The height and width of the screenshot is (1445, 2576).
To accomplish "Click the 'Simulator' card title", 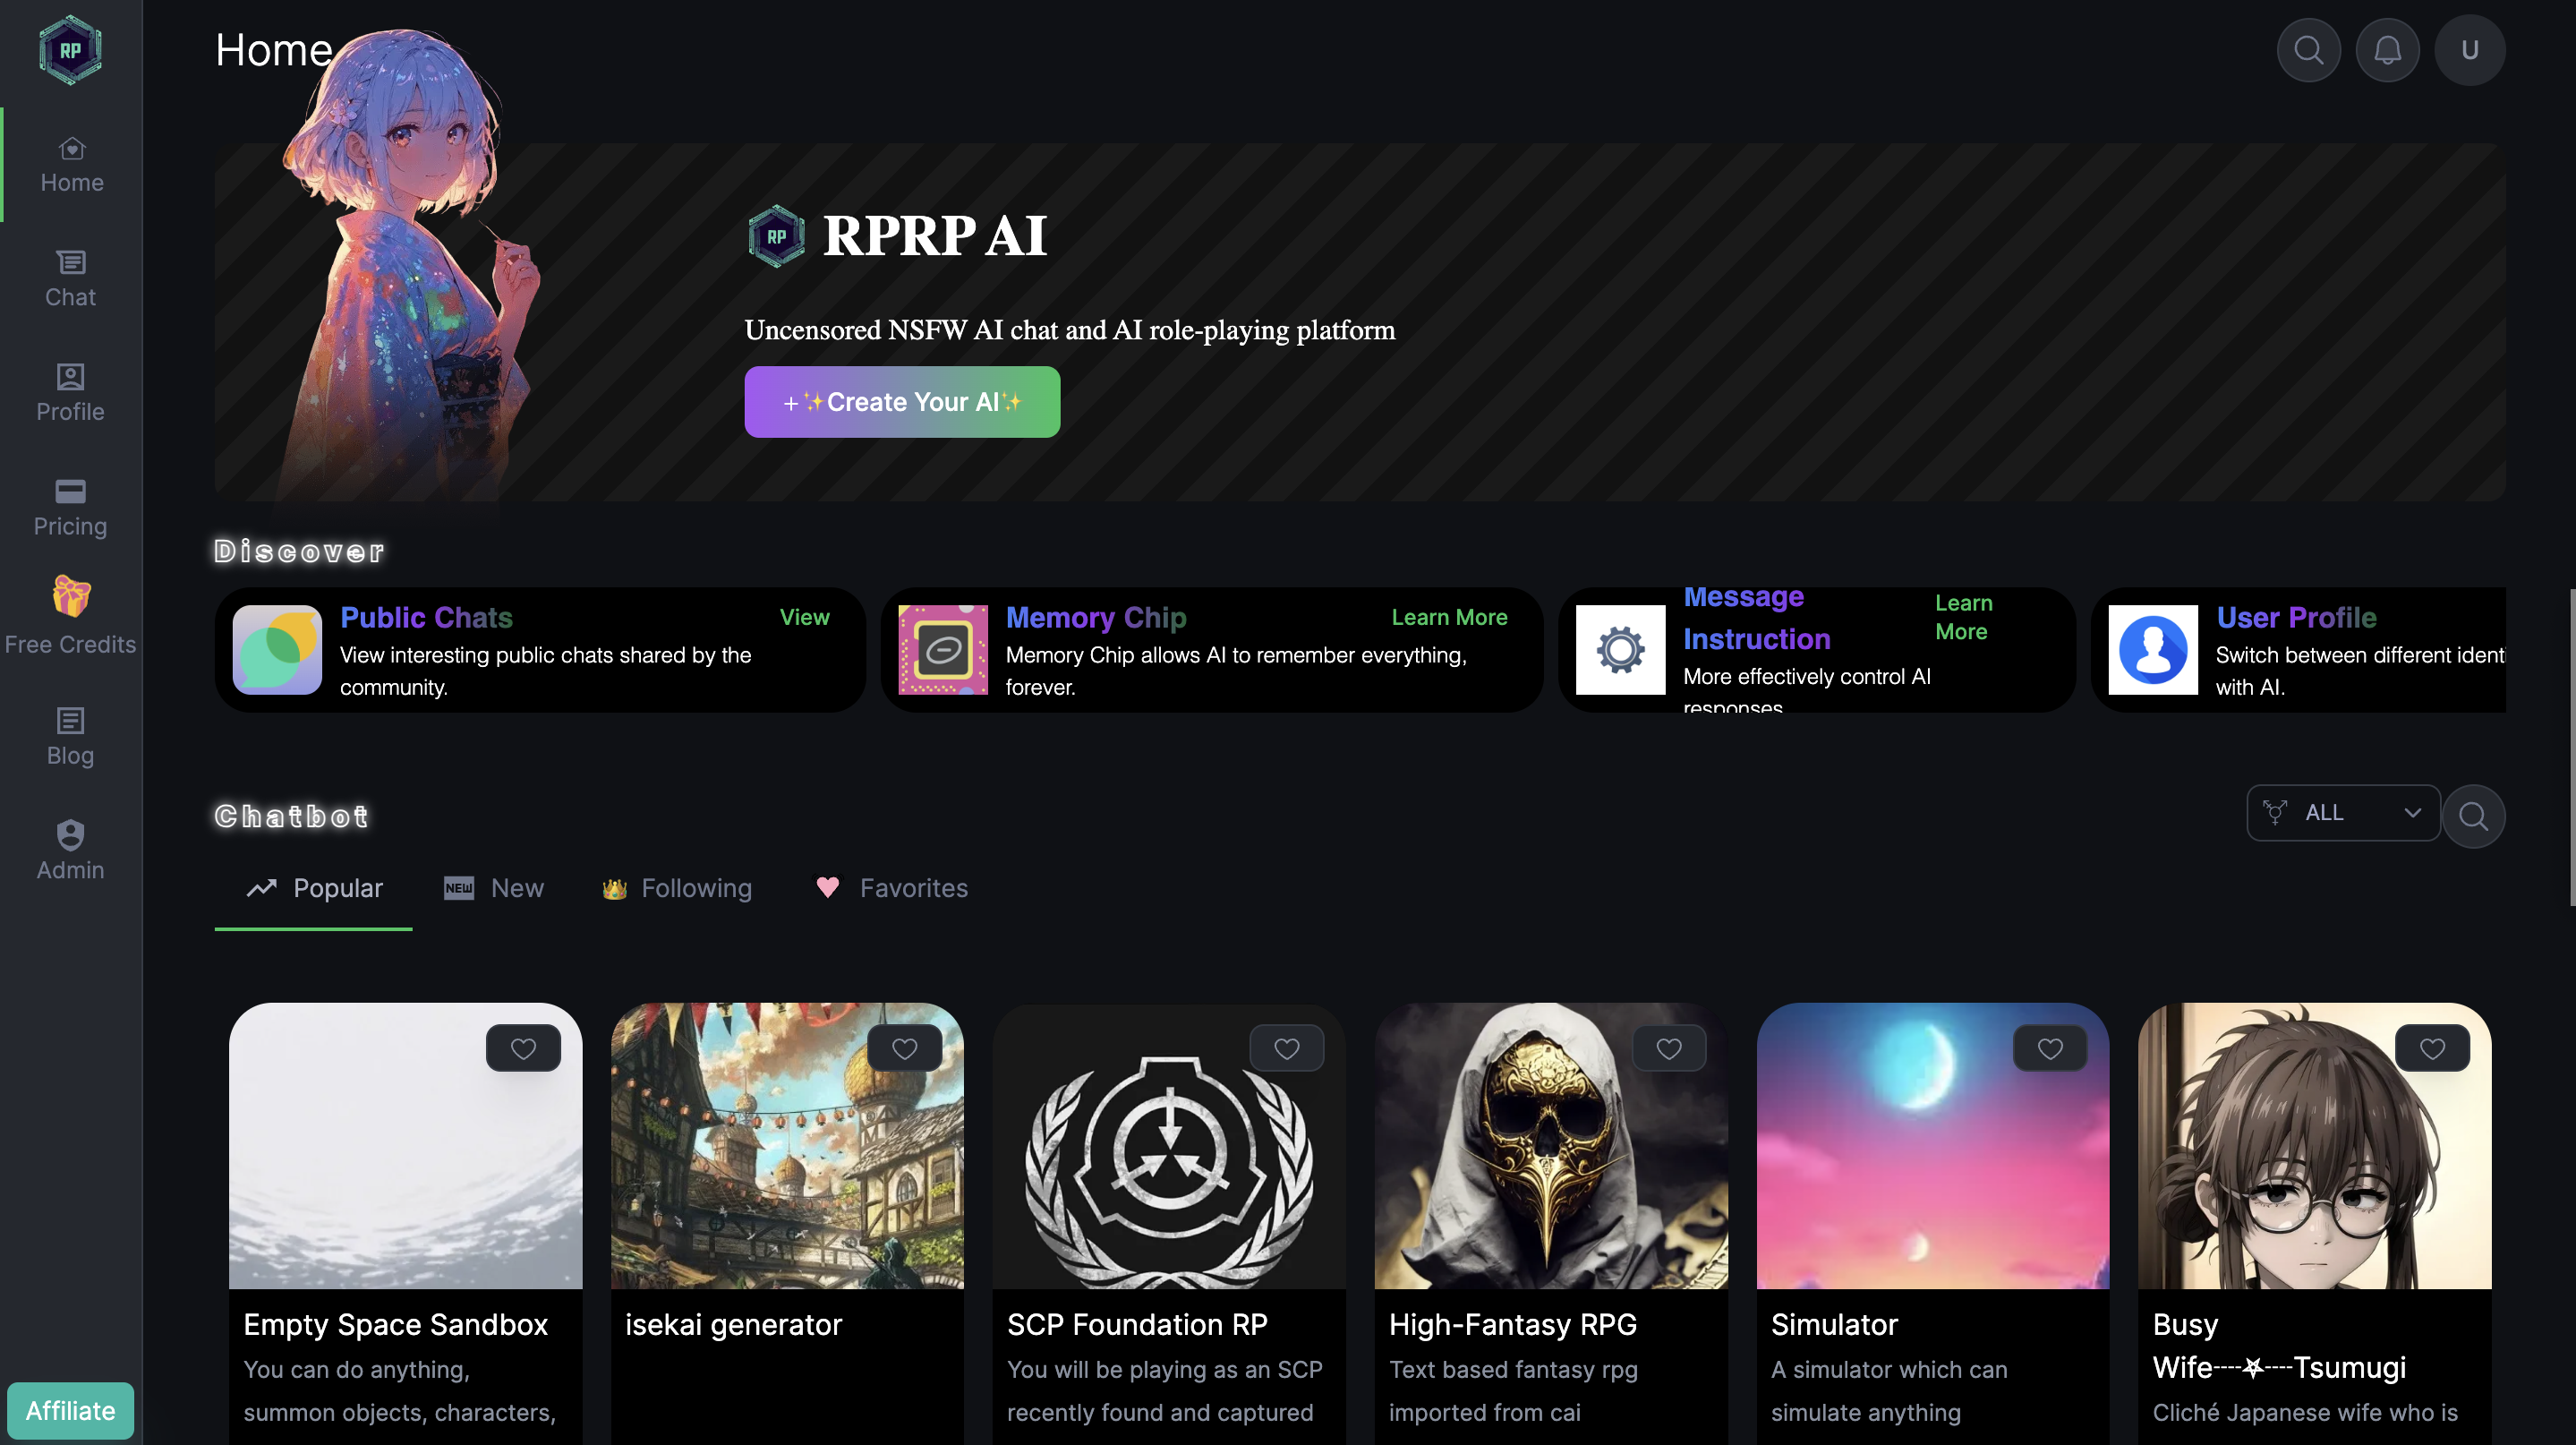I will click(1834, 1324).
